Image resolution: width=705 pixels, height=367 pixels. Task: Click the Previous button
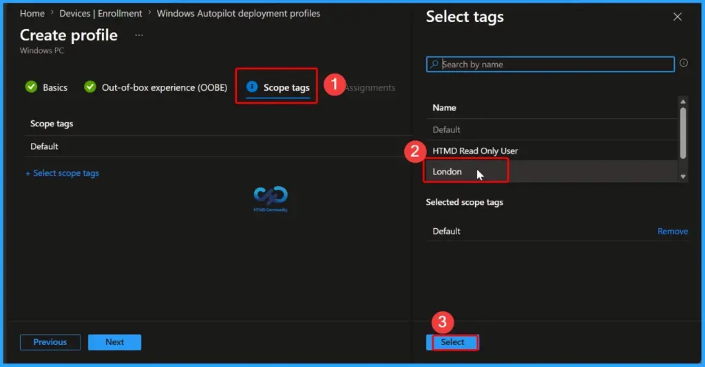click(50, 342)
